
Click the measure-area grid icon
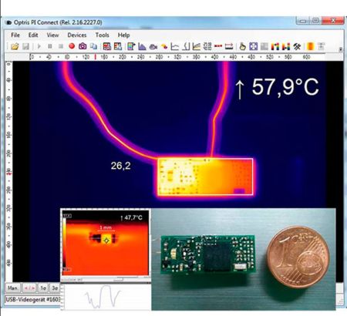click(x=207, y=46)
